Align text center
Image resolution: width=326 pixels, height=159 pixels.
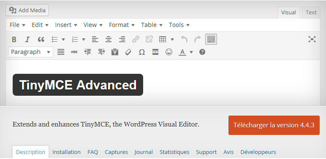point(109,39)
